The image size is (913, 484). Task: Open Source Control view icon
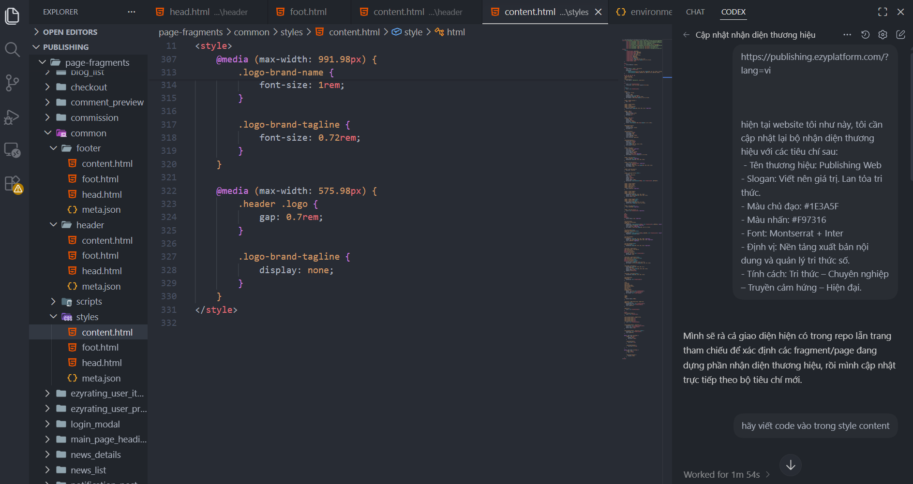point(12,83)
